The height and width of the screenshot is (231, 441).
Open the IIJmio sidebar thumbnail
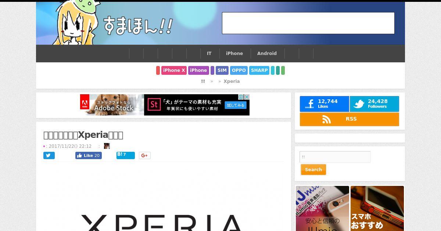[x=323, y=208]
